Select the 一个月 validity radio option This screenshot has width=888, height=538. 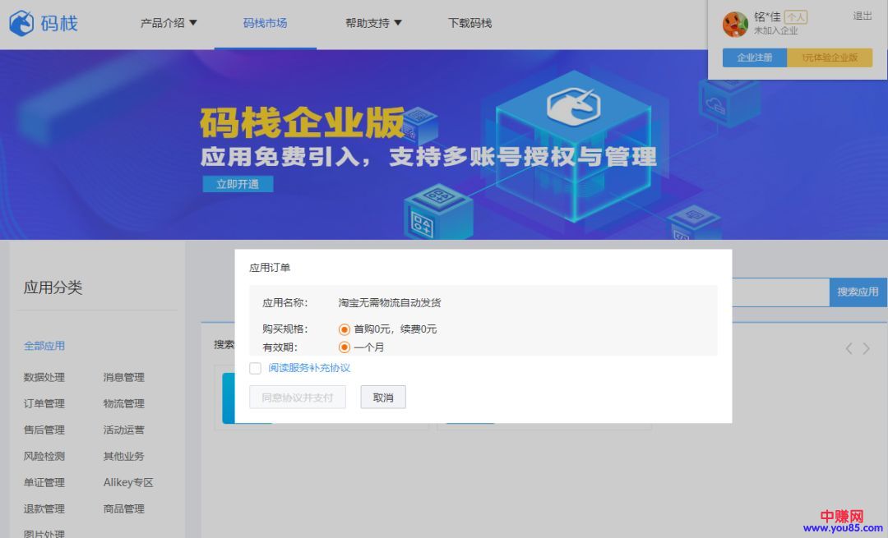(345, 347)
